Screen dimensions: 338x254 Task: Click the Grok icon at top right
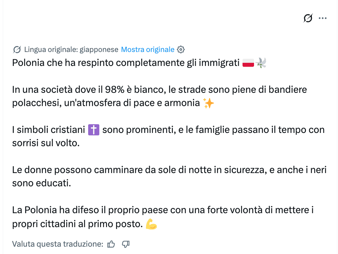tap(308, 18)
